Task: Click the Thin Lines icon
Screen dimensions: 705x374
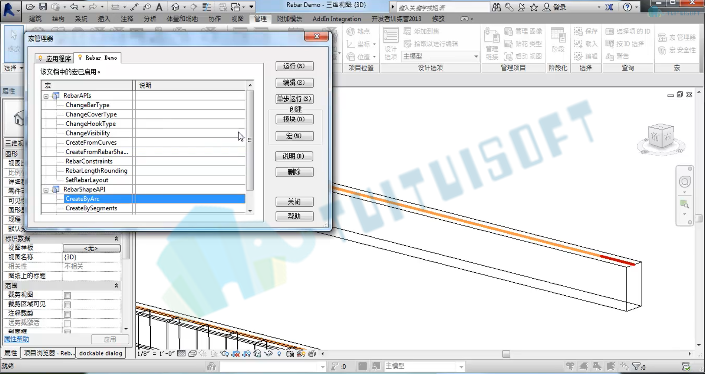Action: tap(207, 7)
